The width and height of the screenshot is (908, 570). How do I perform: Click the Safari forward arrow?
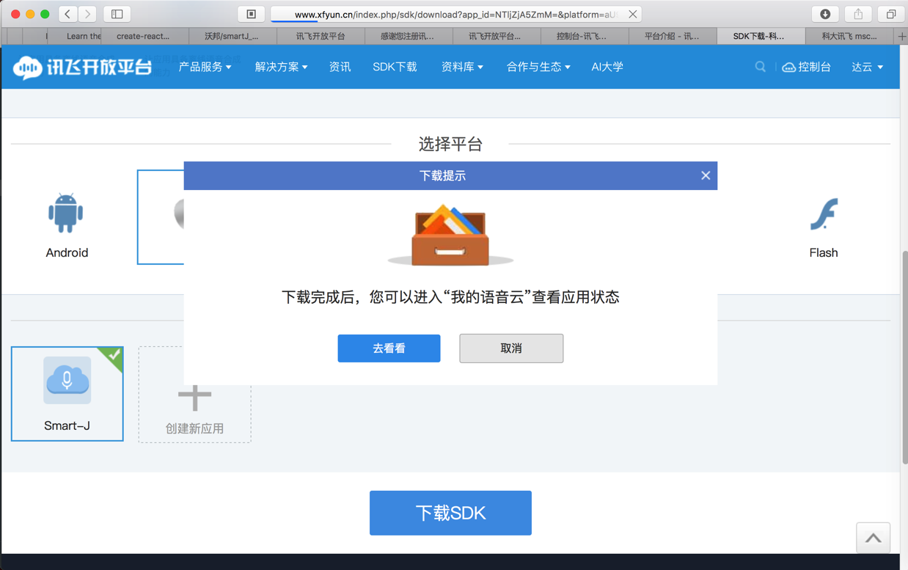click(87, 14)
